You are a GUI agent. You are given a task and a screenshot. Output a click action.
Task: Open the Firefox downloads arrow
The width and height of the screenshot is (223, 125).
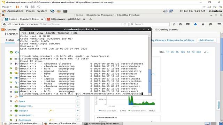point(195,24)
